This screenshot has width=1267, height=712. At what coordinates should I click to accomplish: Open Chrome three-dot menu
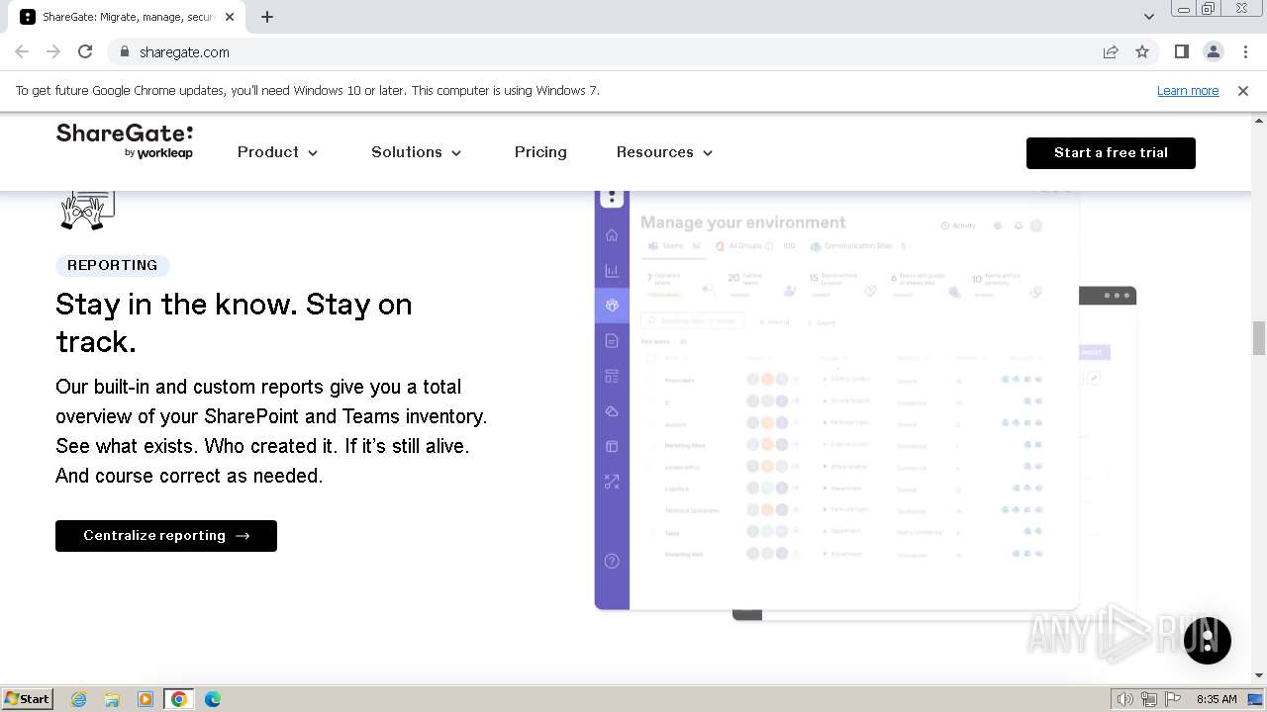[x=1245, y=51]
